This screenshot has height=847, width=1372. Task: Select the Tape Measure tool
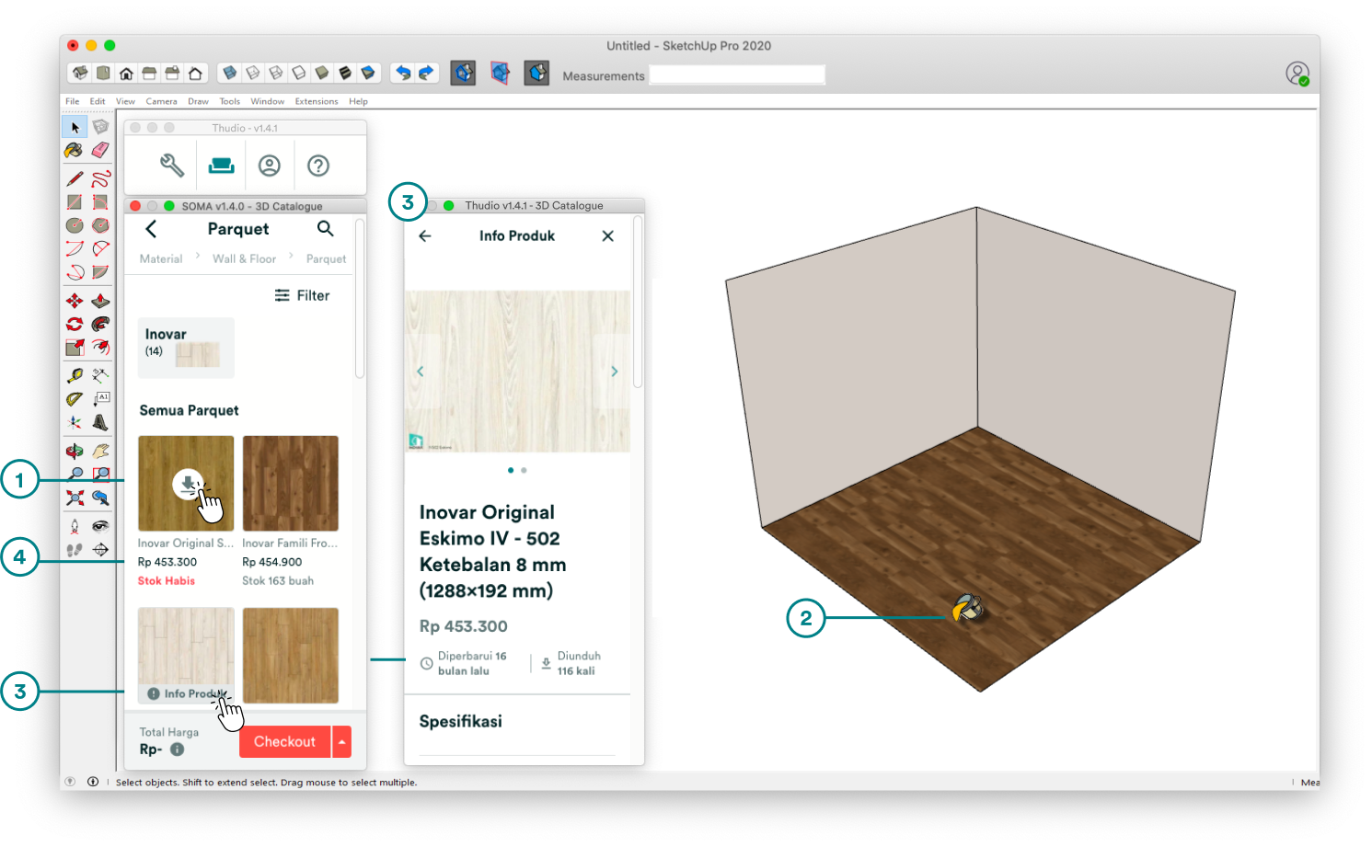coord(75,375)
